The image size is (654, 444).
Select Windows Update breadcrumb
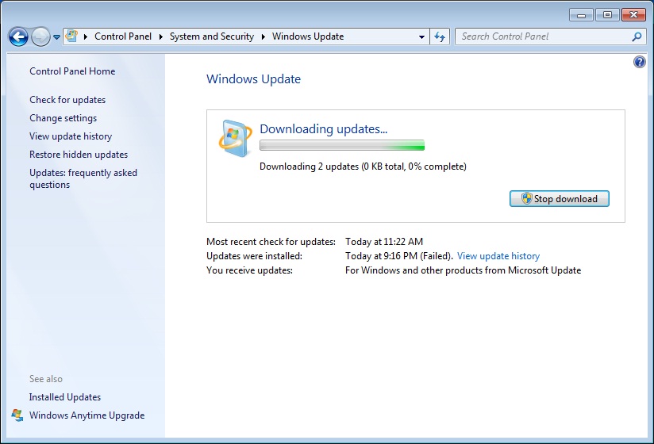click(308, 36)
